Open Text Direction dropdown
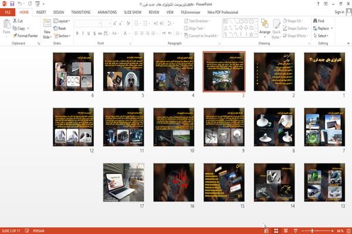 tap(197, 21)
